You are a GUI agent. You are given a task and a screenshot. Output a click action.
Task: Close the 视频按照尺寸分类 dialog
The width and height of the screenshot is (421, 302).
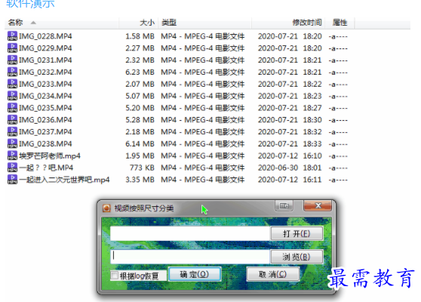318,206
